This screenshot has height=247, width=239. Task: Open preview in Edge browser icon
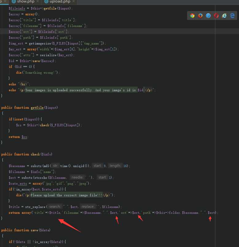click(232, 16)
